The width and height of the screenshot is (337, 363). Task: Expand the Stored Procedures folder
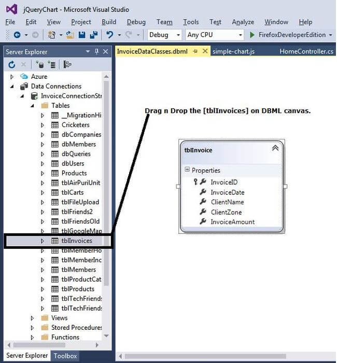click(32, 328)
